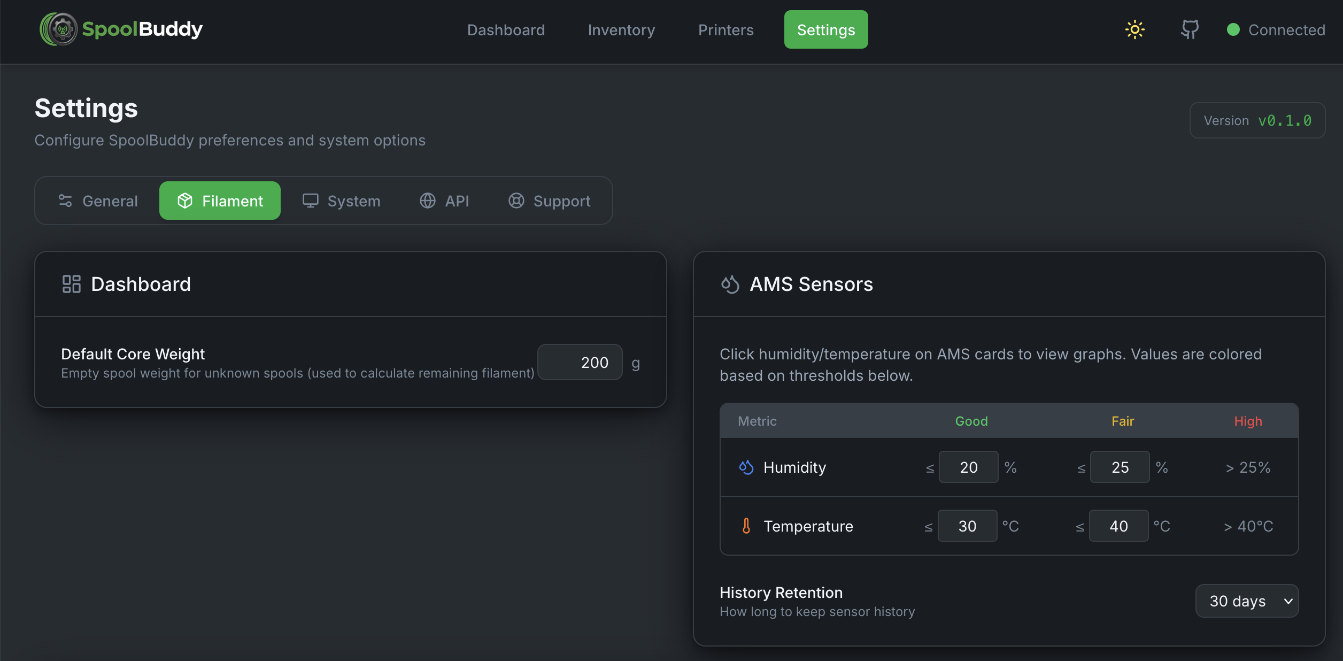Select the Temperature Fair threshold field
The height and width of the screenshot is (661, 1343).
[x=1118, y=526]
